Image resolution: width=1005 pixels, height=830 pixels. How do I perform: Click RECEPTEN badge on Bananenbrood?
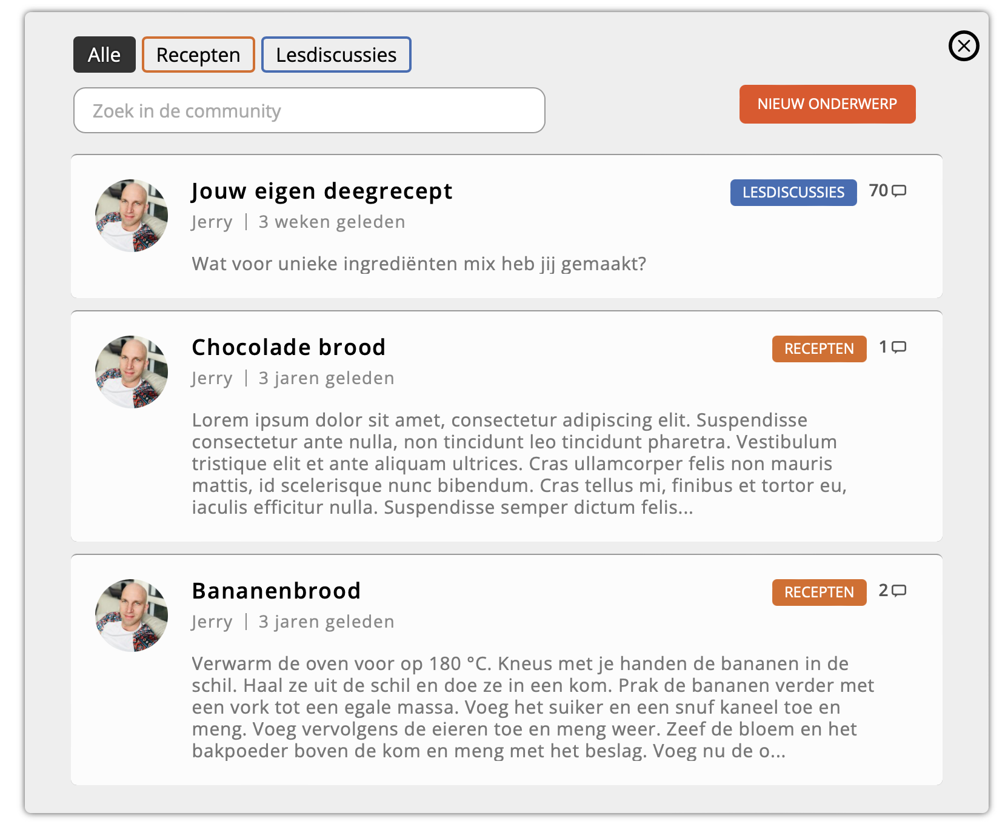(819, 593)
